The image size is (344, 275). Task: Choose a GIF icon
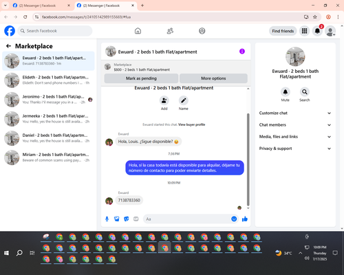pos(136,219)
